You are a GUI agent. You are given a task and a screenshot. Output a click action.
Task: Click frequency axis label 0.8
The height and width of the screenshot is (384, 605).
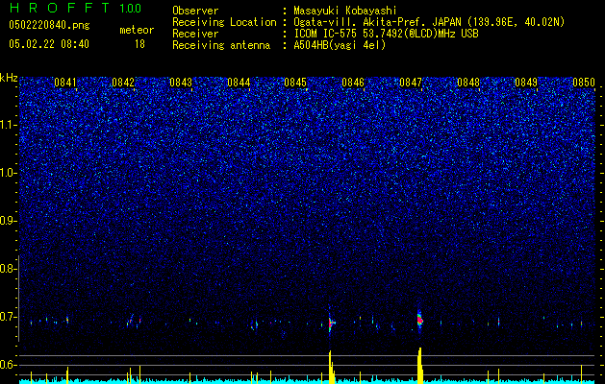tap(9, 269)
